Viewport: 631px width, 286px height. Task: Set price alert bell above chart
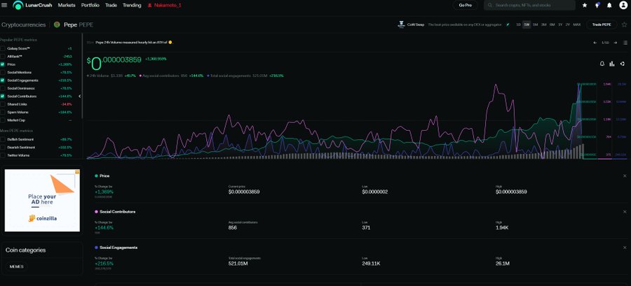point(602,64)
